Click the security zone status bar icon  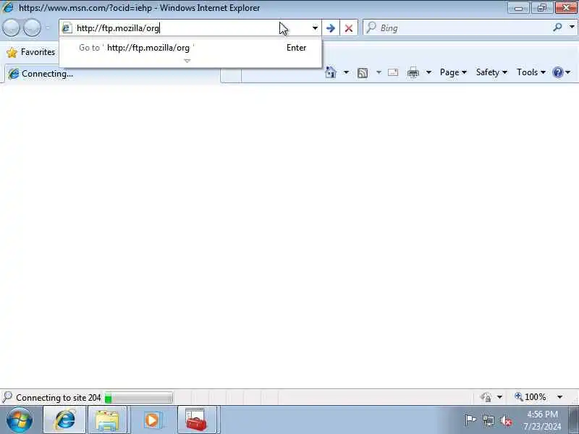(486, 397)
